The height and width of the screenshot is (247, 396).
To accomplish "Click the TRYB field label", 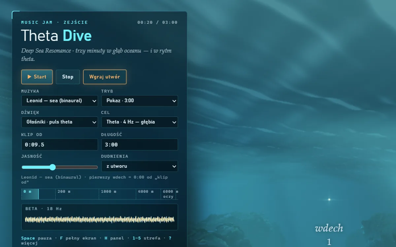I will pyautogui.click(x=107, y=91).
